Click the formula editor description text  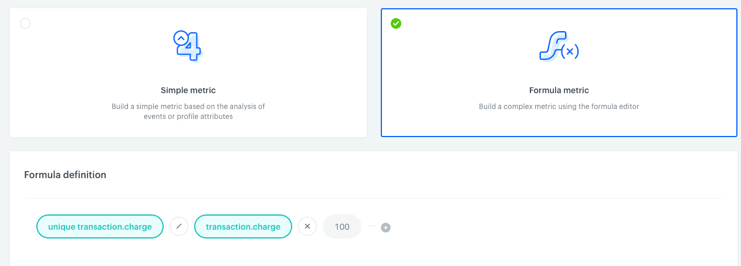(559, 107)
